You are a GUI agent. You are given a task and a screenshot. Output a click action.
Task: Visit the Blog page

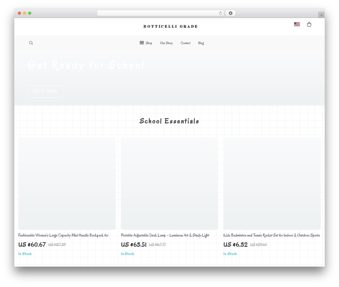(201, 43)
